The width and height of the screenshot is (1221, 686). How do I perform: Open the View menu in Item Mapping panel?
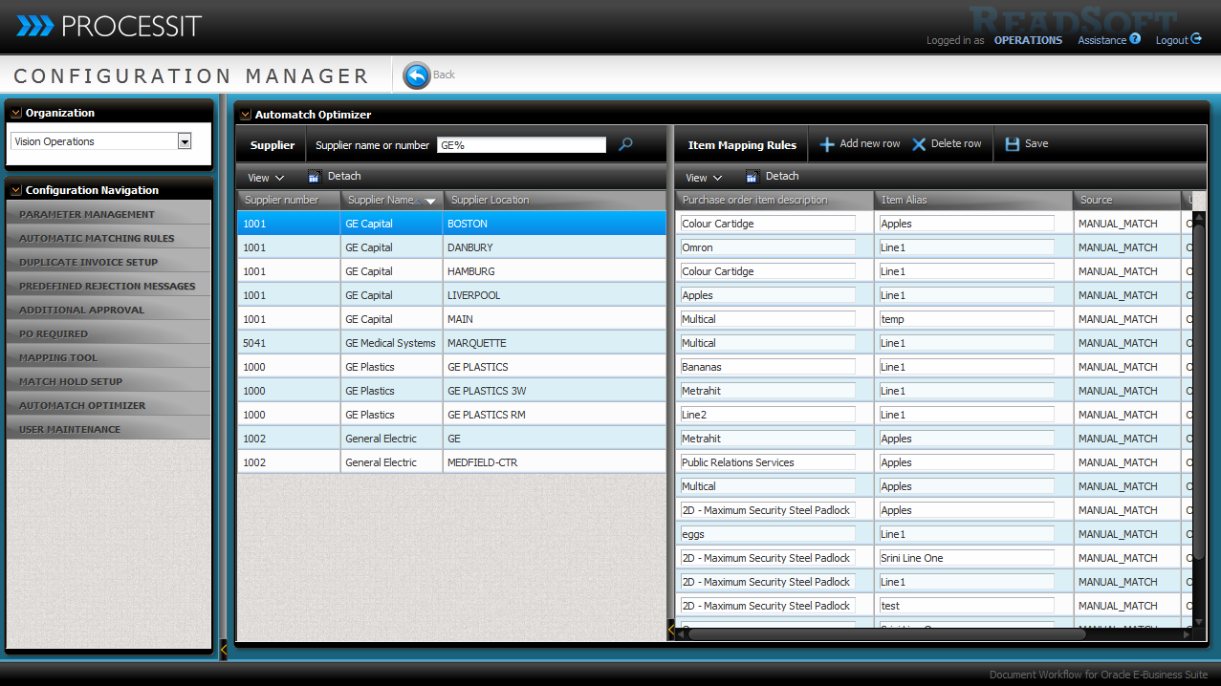704,178
